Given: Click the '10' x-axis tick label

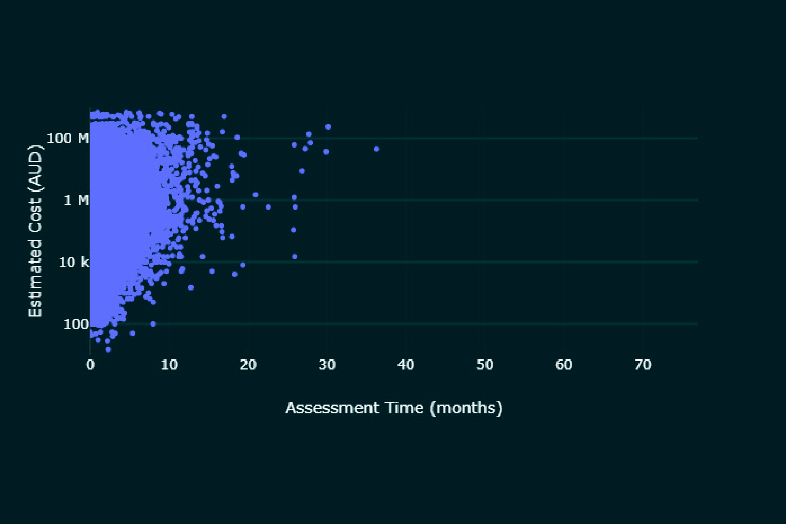Looking at the screenshot, I should [x=169, y=365].
